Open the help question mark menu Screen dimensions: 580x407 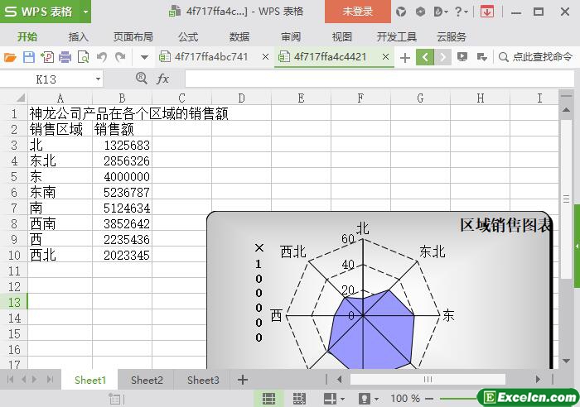click(461, 12)
